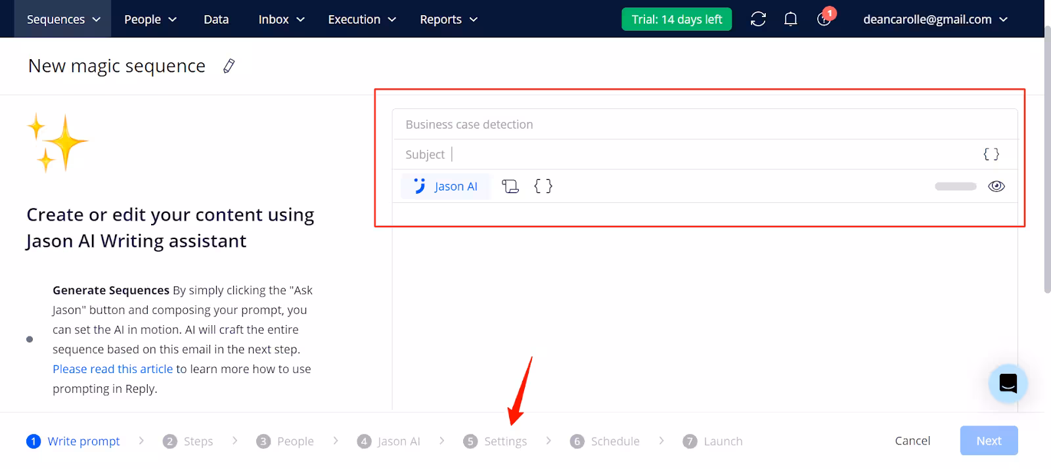The image size is (1051, 469).
Task: Click the gray progress bar indicator
Action: tap(955, 187)
